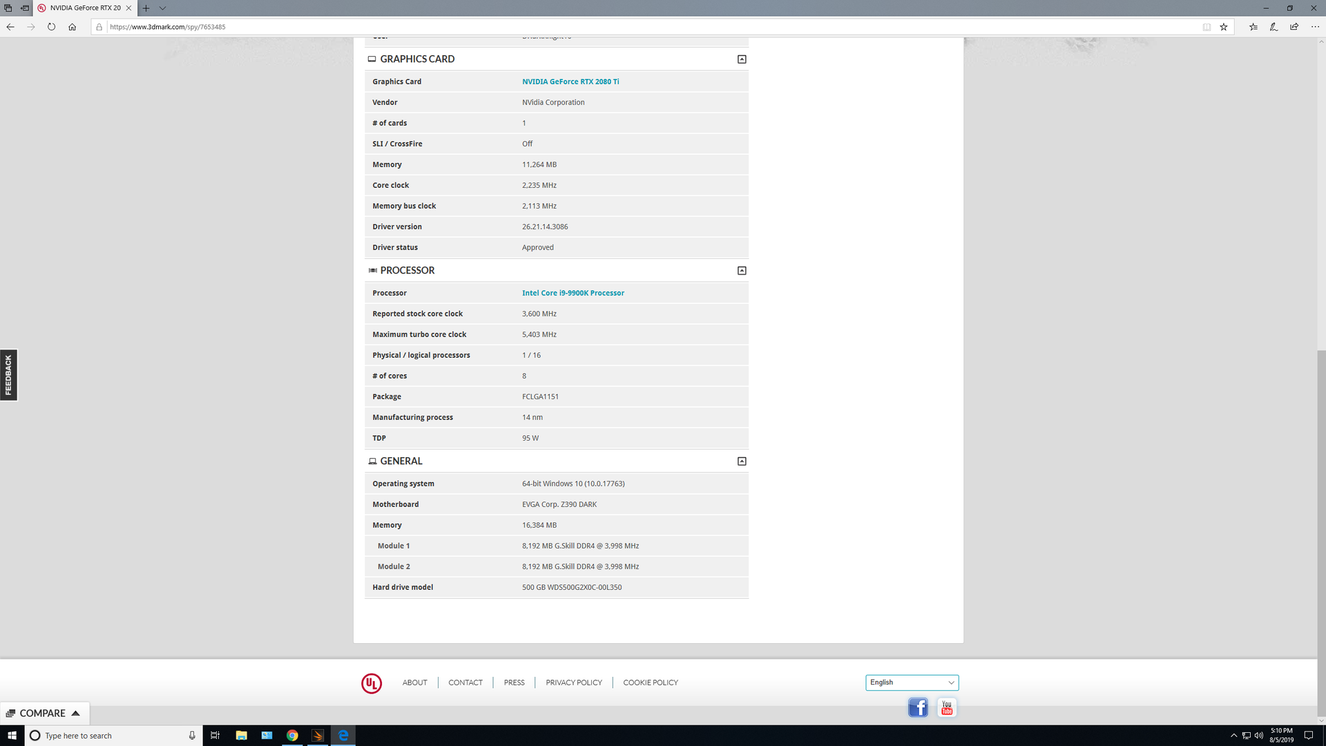
Task: Collapse the General section
Action: [742, 461]
